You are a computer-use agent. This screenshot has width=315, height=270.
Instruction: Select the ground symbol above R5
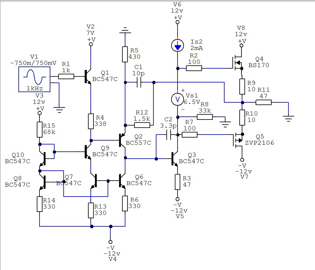(x=125, y=30)
